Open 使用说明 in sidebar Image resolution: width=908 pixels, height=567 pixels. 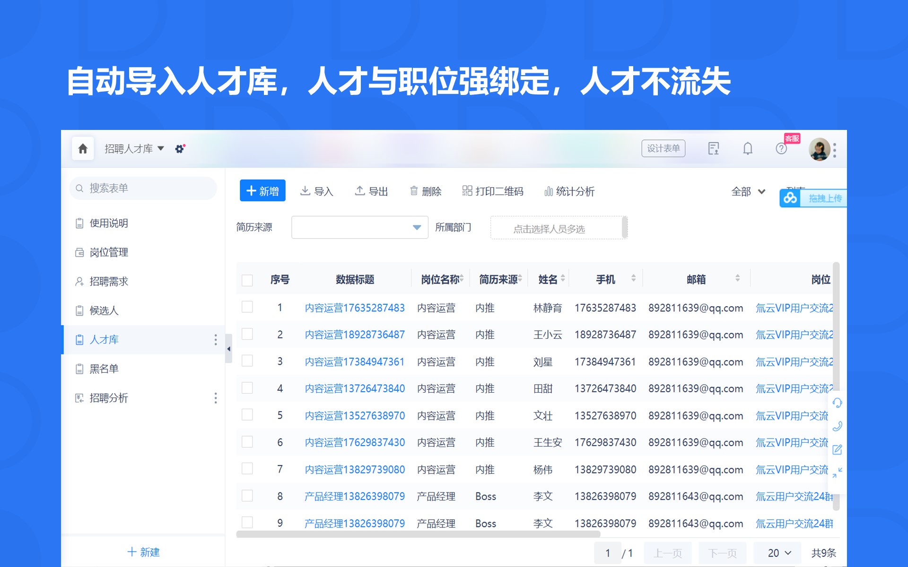click(143, 223)
